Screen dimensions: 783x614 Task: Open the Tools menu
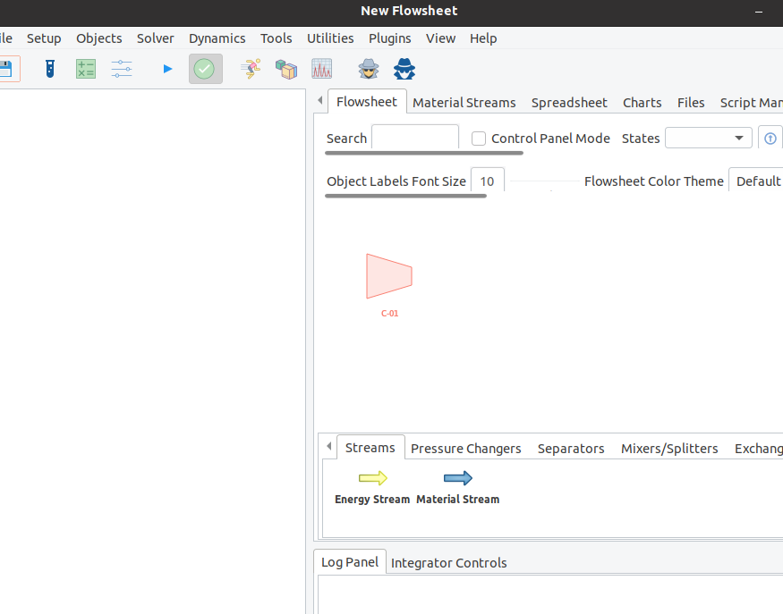[x=277, y=38]
